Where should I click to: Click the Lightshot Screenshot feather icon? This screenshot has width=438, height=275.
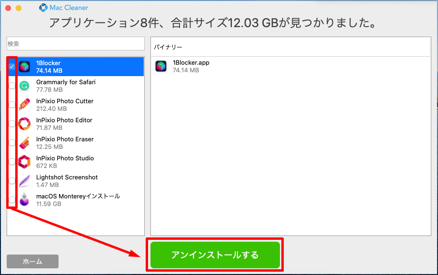click(24, 181)
